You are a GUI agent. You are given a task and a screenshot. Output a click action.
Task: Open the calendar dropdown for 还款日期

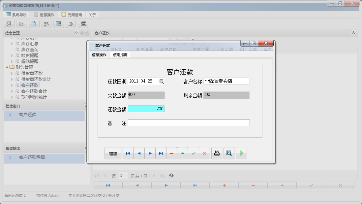tap(162, 81)
